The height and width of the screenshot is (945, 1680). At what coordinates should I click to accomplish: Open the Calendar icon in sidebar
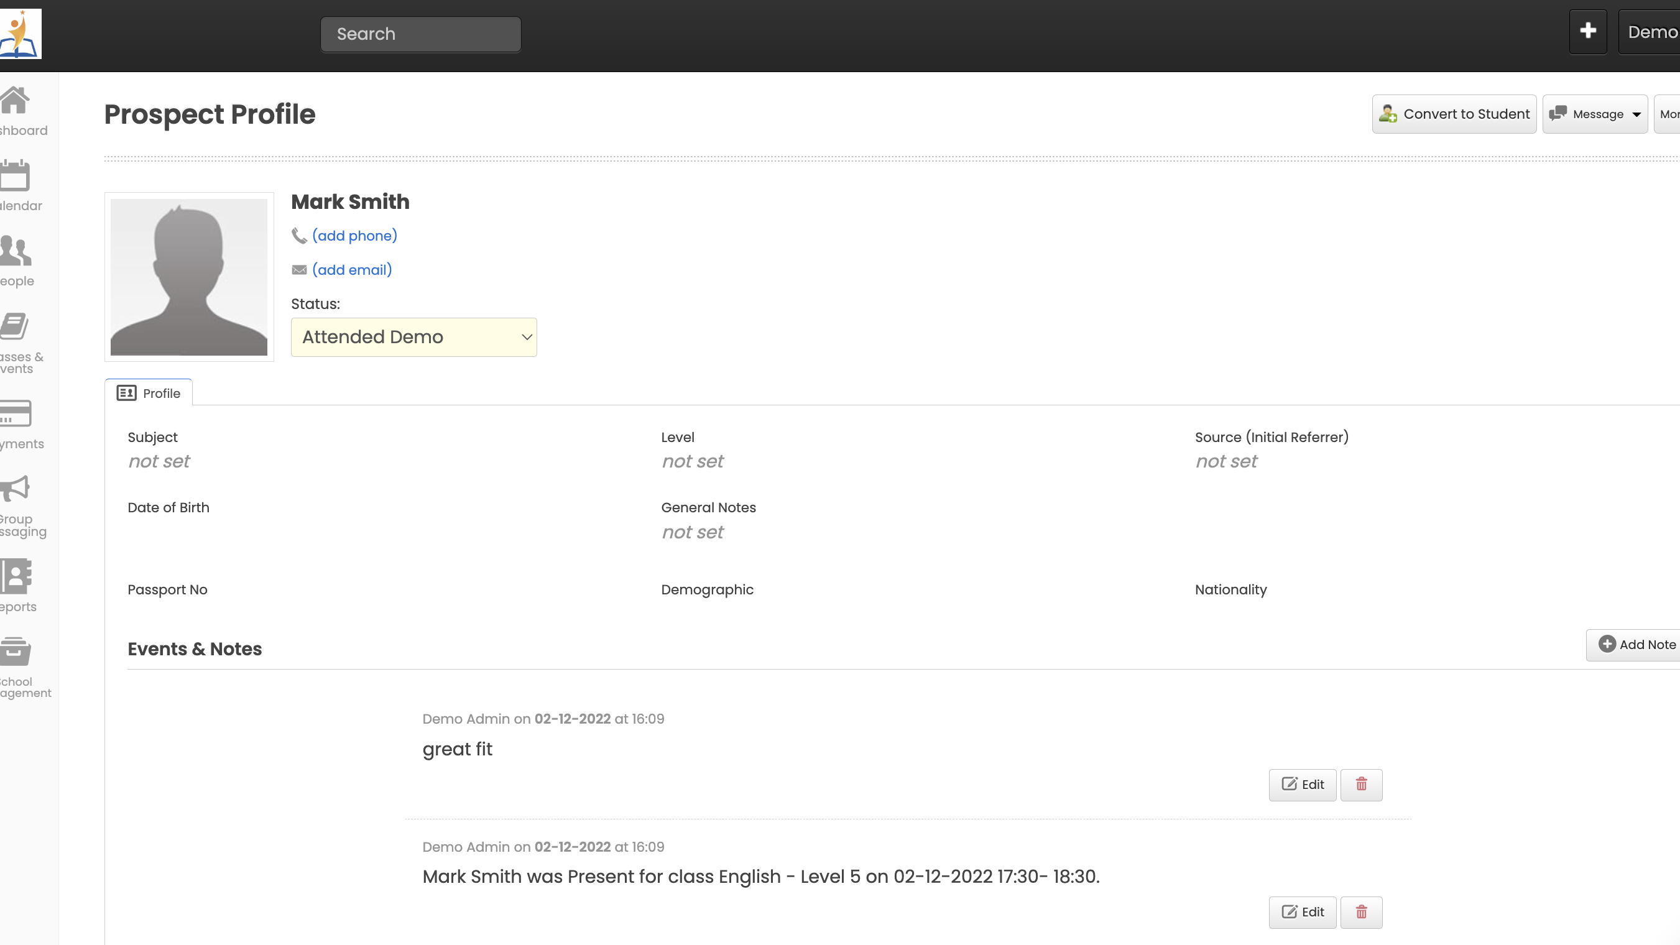coord(15,176)
